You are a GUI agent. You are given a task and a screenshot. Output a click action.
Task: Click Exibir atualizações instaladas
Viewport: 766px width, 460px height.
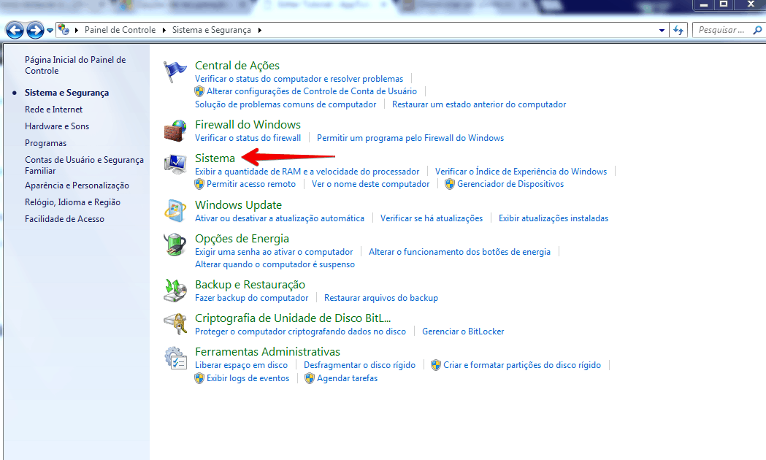[554, 218]
